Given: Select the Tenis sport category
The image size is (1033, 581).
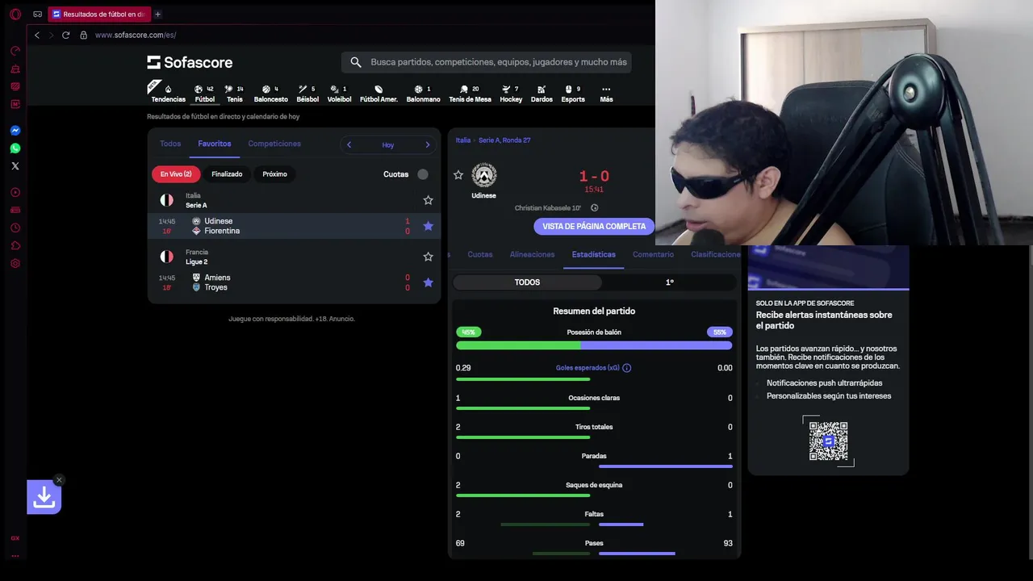Looking at the screenshot, I should tap(234, 94).
